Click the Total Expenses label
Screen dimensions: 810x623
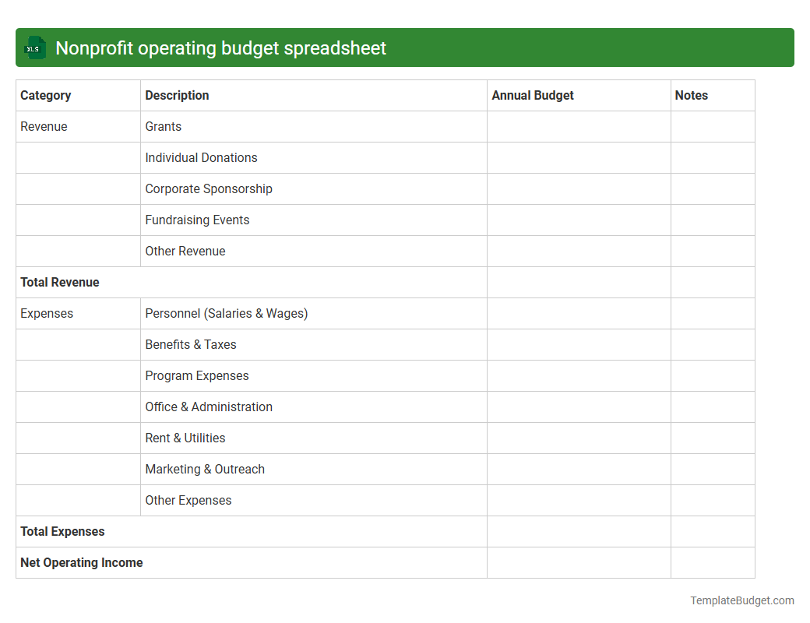(62, 531)
